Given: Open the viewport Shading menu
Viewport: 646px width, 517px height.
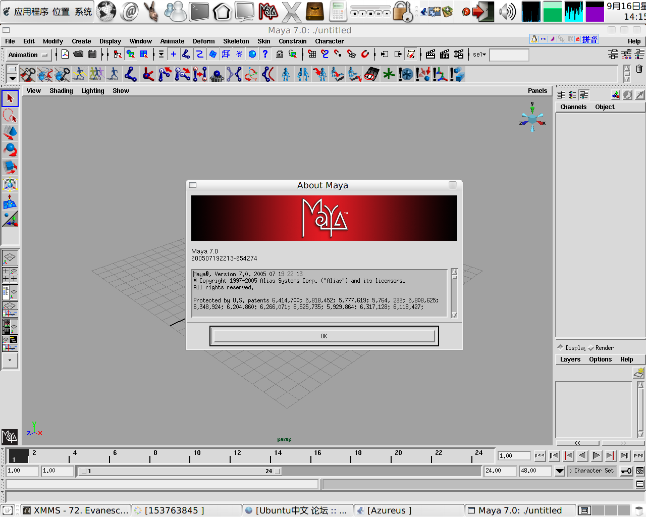Looking at the screenshot, I should coord(61,91).
